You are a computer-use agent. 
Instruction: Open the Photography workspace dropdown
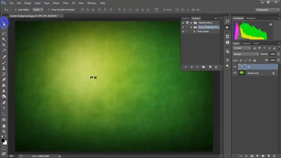pos(267,10)
